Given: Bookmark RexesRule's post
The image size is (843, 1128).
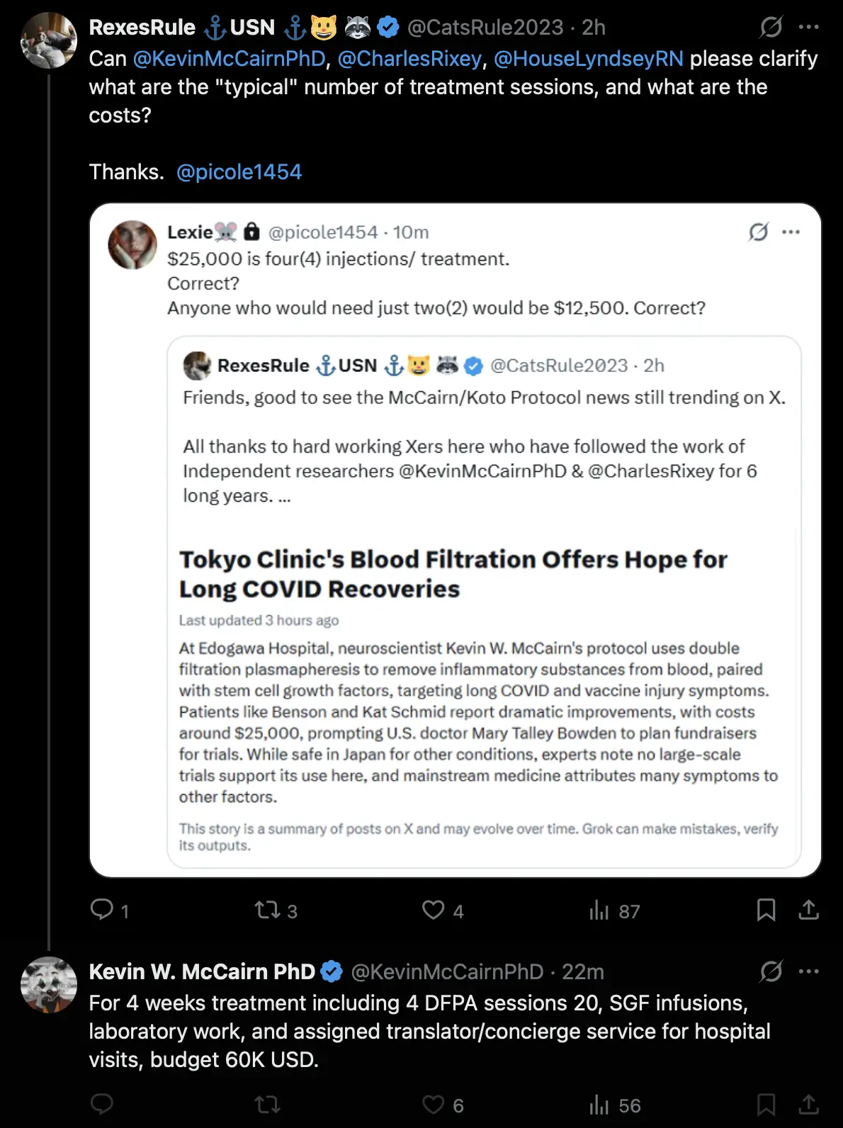Looking at the screenshot, I should 766,910.
